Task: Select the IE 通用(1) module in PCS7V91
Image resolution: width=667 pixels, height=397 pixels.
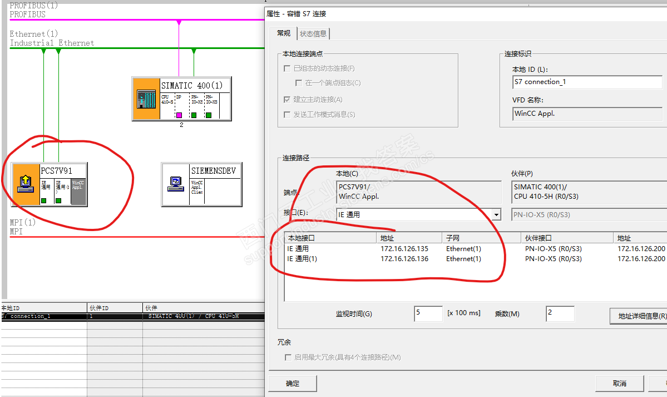Action: click(62, 191)
